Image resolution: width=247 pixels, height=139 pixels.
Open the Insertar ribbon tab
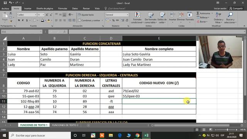click(28, 8)
